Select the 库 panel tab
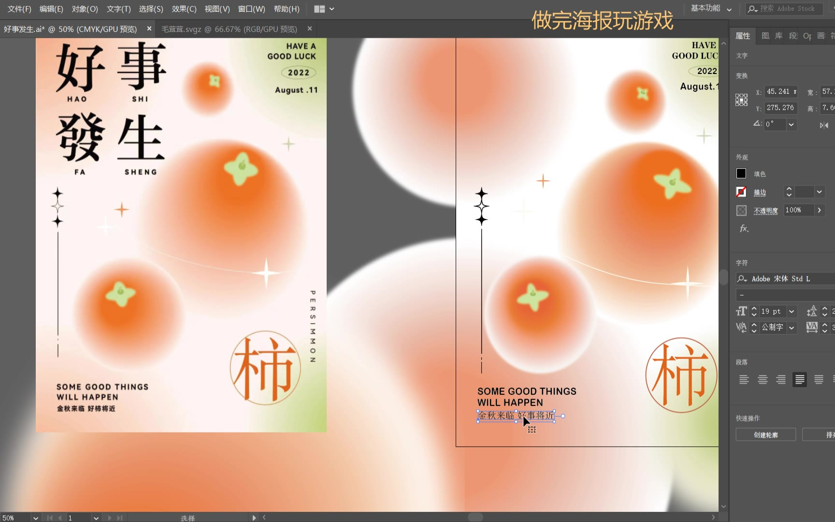Screen dimensions: 835x522 [x=779, y=36]
